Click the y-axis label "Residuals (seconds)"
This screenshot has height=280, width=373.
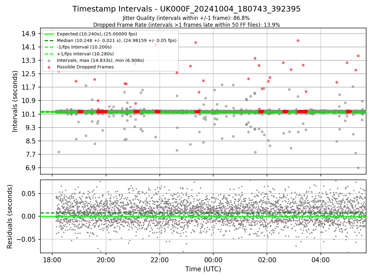tap(10, 217)
